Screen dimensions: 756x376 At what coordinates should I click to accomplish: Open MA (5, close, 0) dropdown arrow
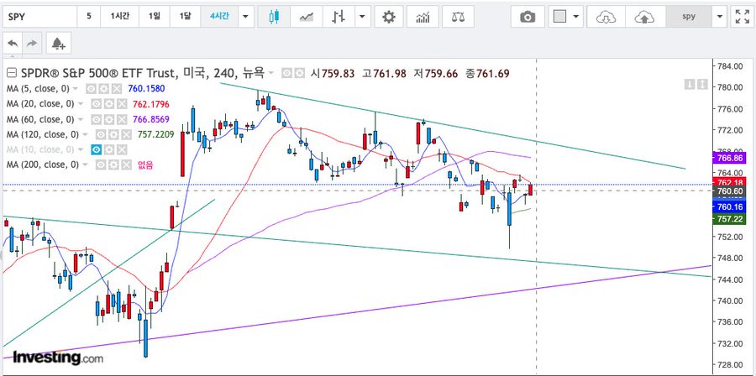(75, 89)
